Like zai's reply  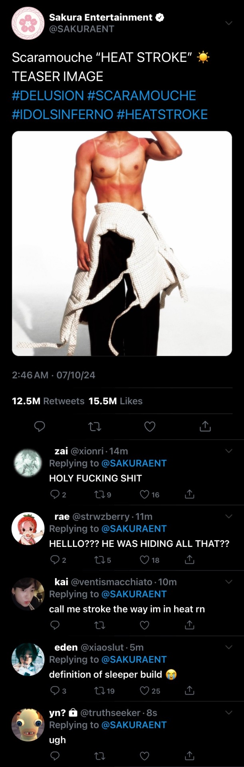[x=145, y=495]
